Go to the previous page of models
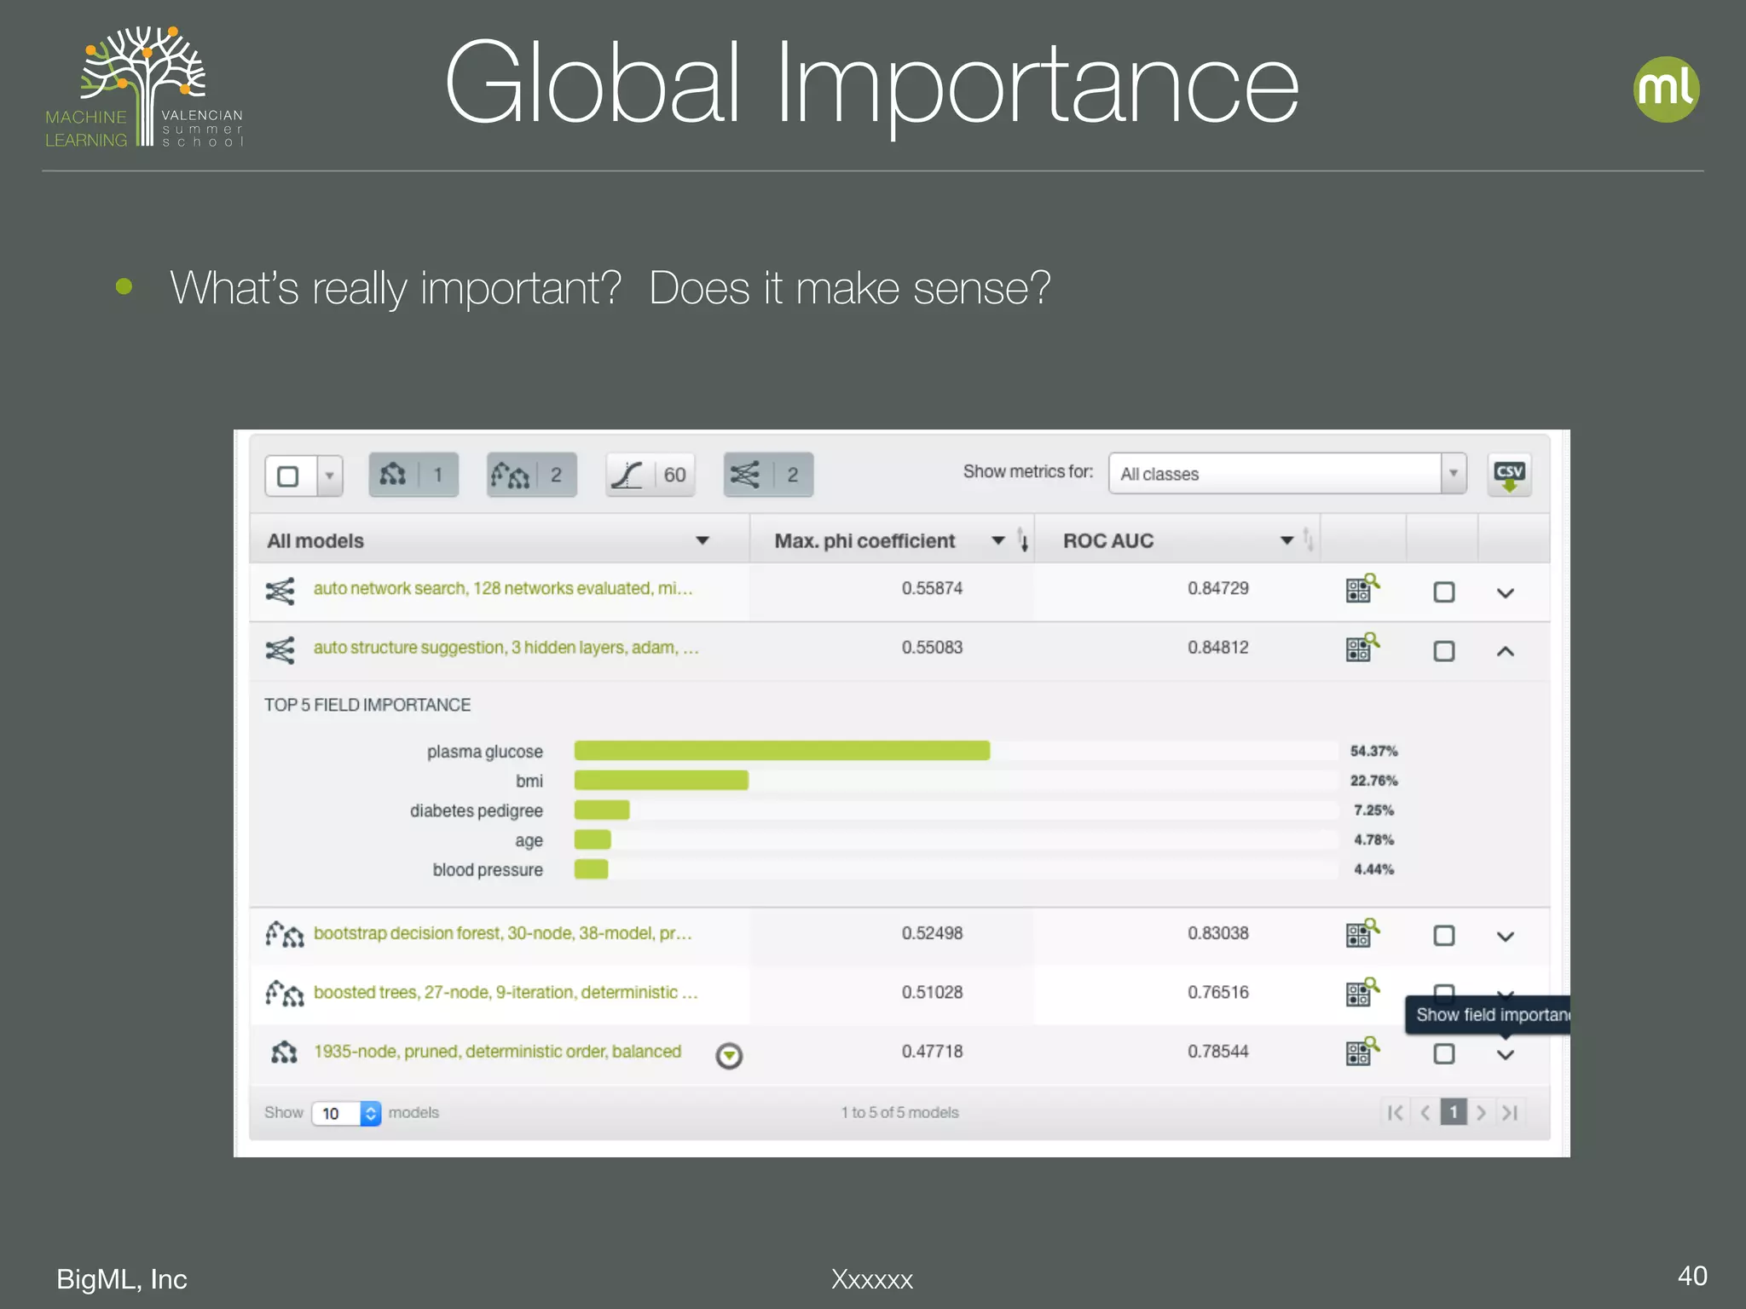This screenshot has height=1309, width=1746. tap(1425, 1112)
